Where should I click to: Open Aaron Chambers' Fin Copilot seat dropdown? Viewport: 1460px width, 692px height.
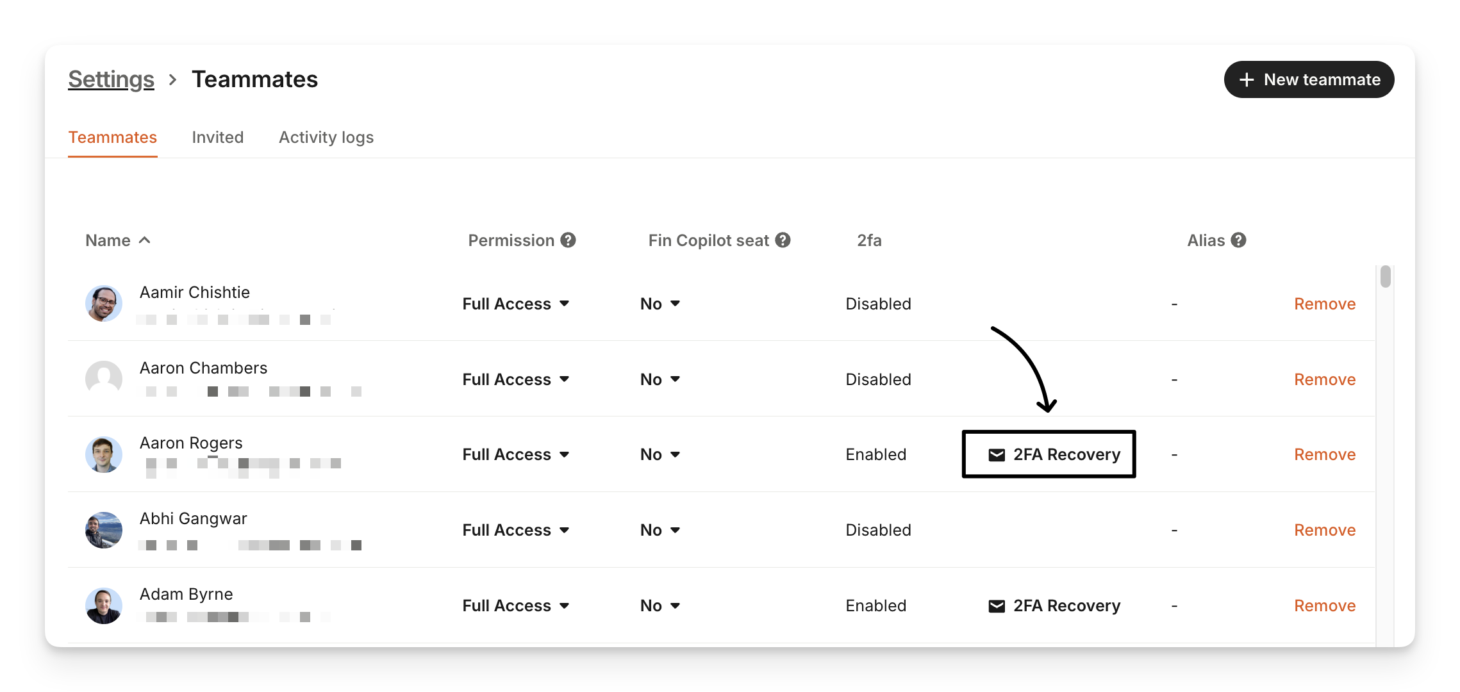coord(659,379)
